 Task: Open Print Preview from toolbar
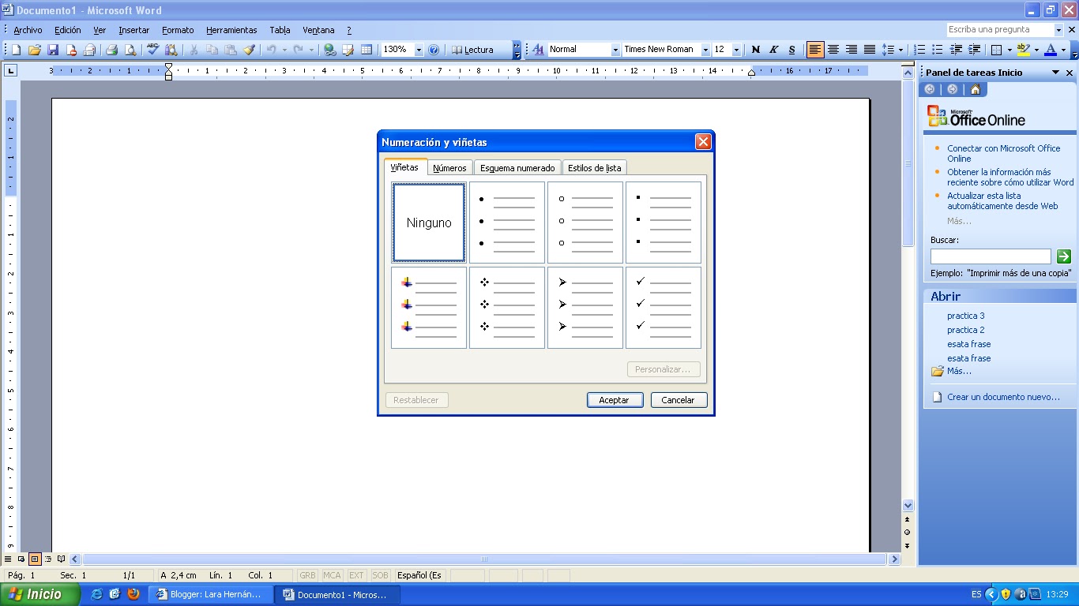coord(130,50)
